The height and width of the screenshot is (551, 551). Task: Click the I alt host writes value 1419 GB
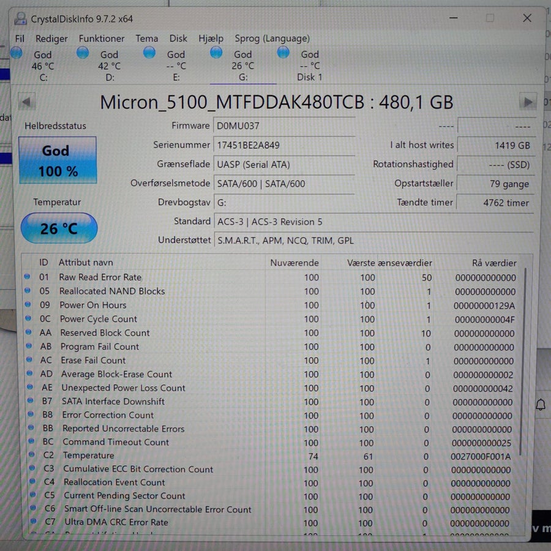pos(496,145)
